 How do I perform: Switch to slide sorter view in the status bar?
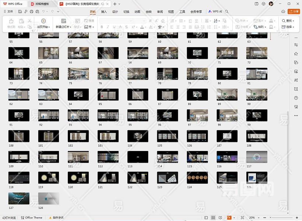(213, 218)
